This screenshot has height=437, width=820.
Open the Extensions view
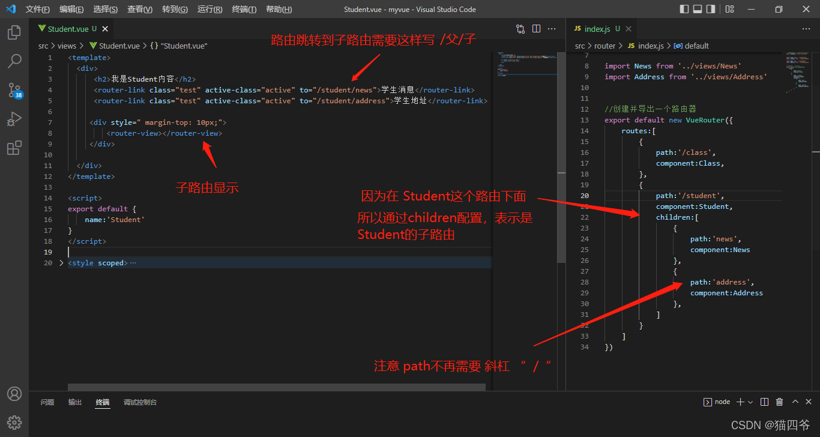point(14,148)
